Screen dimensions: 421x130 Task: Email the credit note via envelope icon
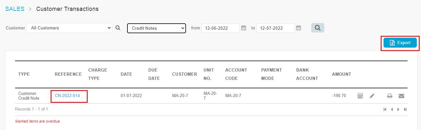pyautogui.click(x=401, y=96)
